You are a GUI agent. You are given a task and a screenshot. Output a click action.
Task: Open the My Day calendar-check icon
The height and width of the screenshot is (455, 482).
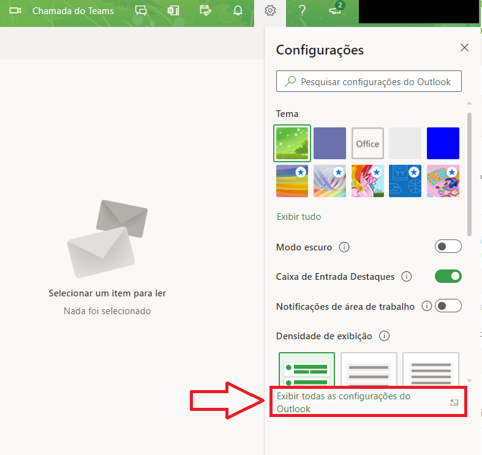(206, 11)
